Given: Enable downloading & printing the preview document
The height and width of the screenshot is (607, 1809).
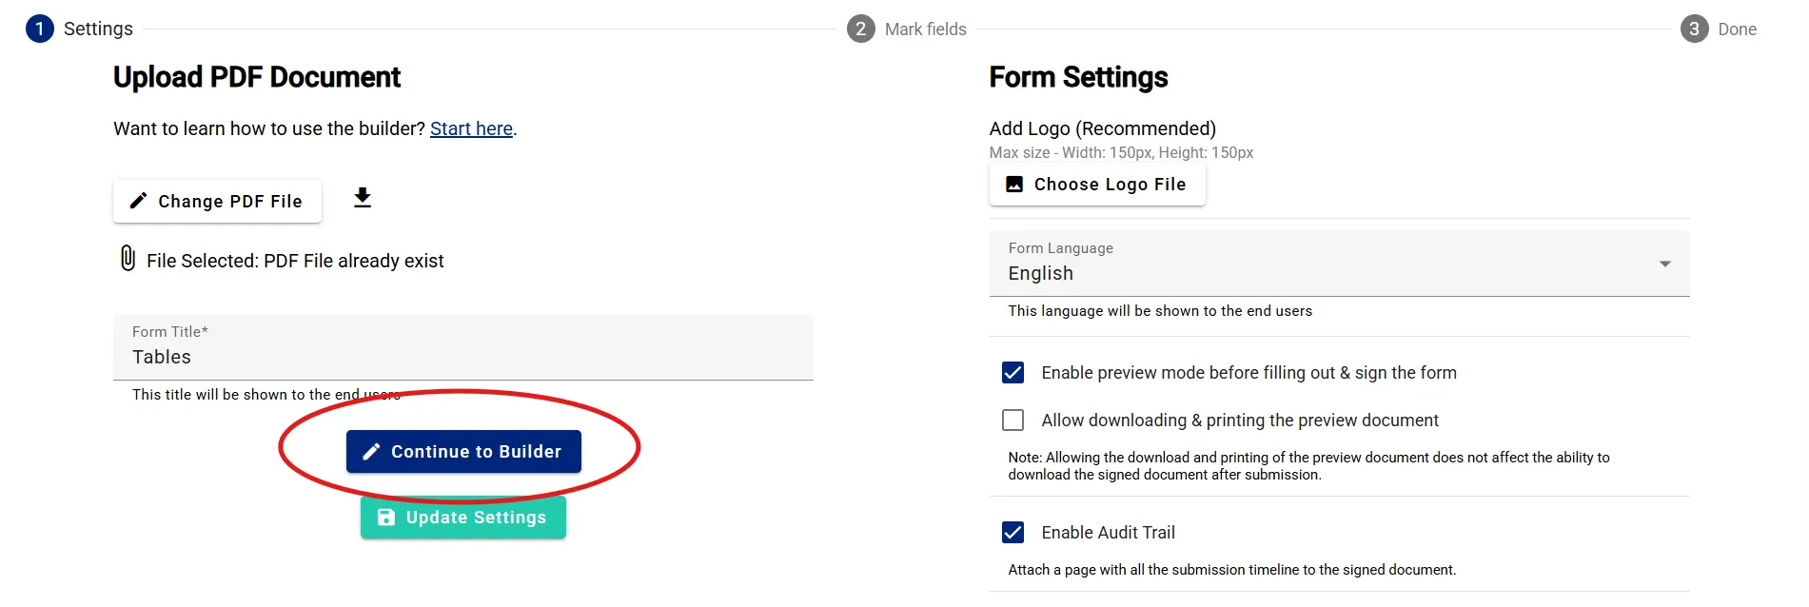Looking at the screenshot, I should (1012, 419).
